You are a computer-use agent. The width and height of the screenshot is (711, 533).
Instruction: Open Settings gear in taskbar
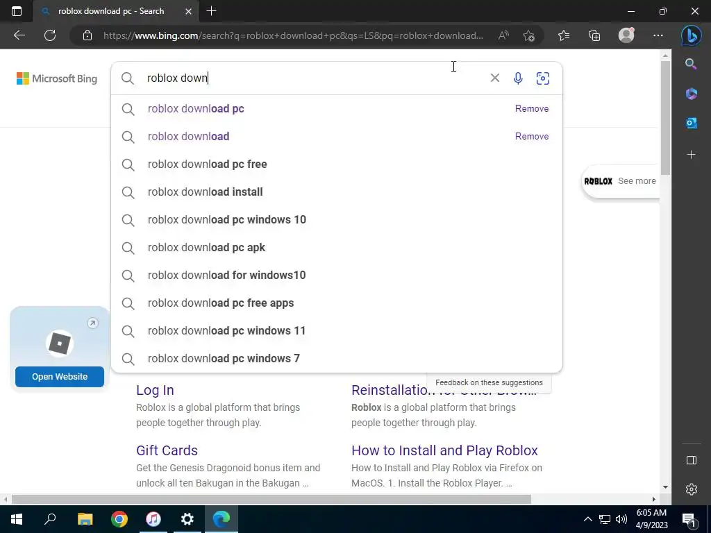[187, 519]
